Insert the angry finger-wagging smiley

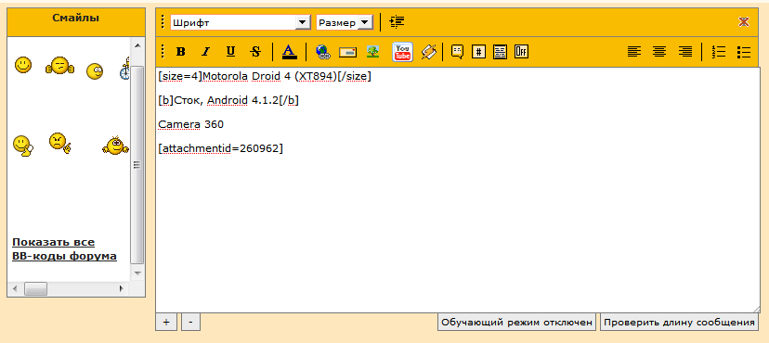click(x=59, y=144)
